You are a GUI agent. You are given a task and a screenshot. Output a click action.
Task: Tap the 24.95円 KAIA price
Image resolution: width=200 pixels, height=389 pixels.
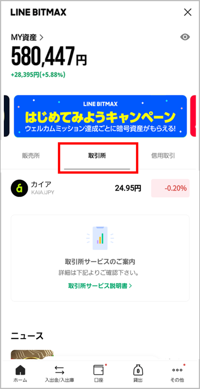click(128, 188)
